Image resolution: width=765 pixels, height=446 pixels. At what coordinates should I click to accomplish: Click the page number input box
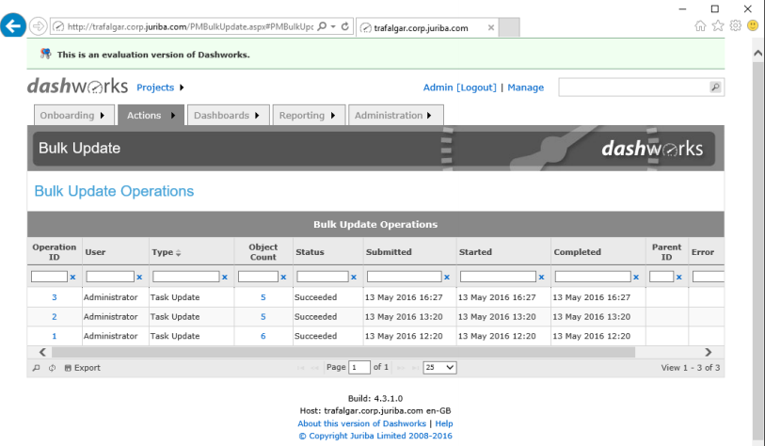(x=359, y=368)
